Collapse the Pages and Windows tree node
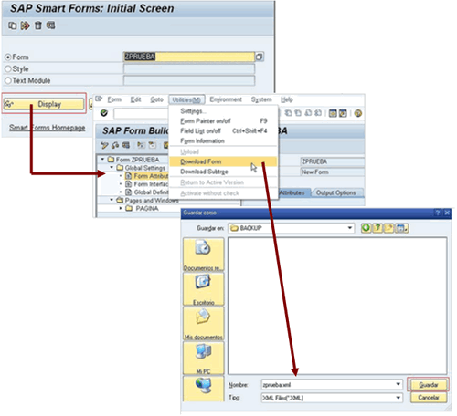The width and height of the screenshot is (457, 416). click(112, 200)
